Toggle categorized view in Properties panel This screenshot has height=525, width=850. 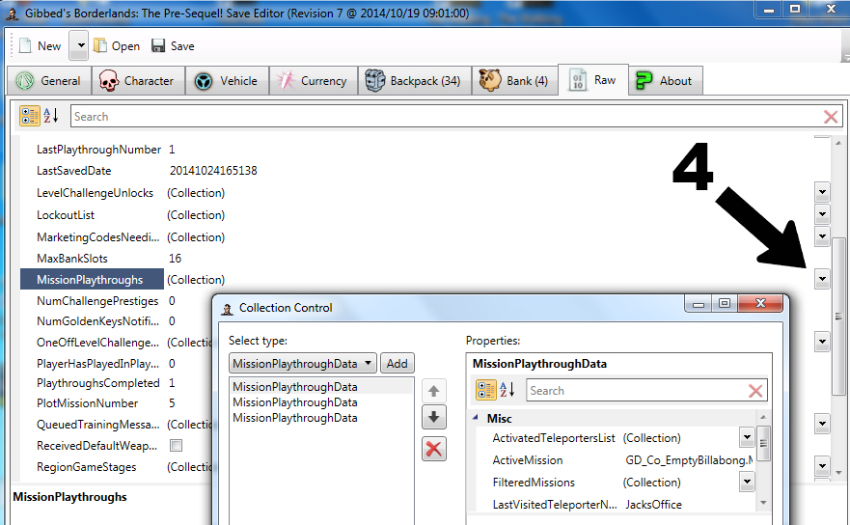point(485,390)
